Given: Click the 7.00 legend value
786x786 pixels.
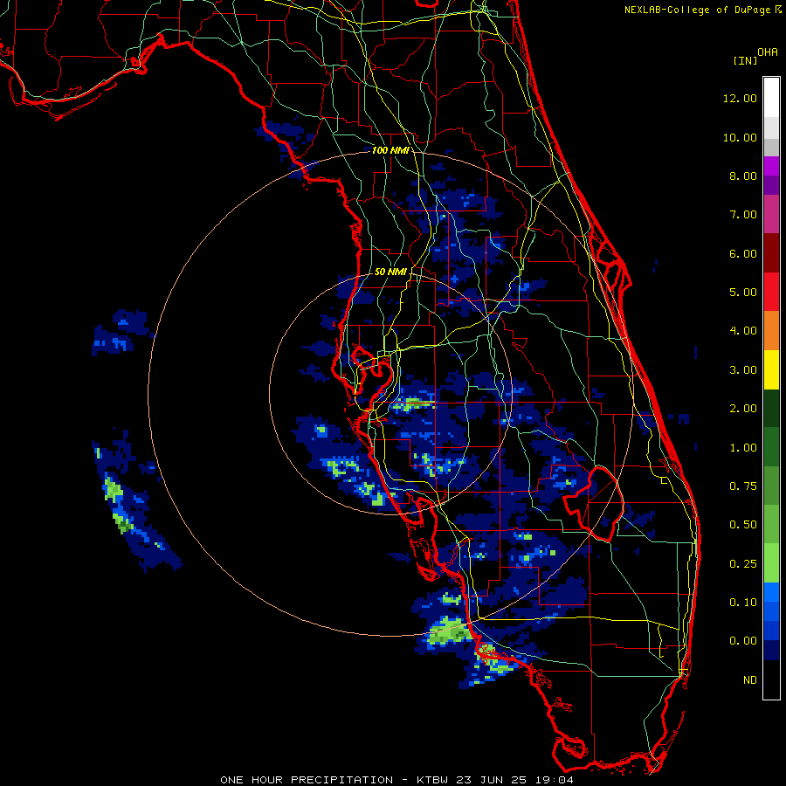Looking at the screenshot, I should [742, 214].
